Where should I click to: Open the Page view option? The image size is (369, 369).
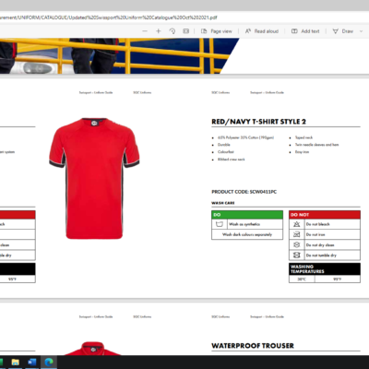pyautogui.click(x=217, y=31)
